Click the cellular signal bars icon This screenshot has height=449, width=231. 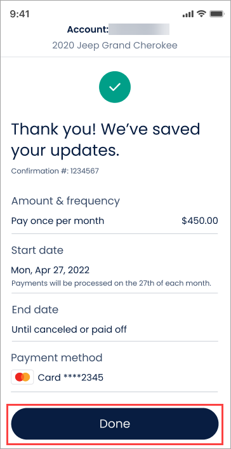[188, 14]
